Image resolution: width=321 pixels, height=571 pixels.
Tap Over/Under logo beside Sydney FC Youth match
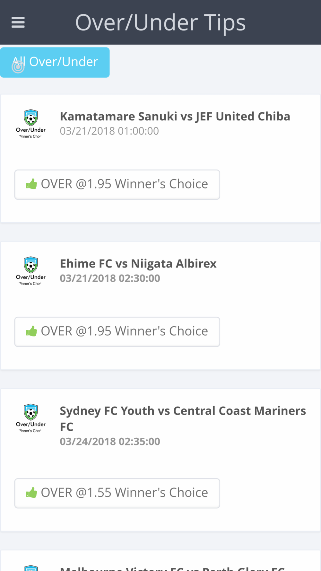tap(31, 418)
